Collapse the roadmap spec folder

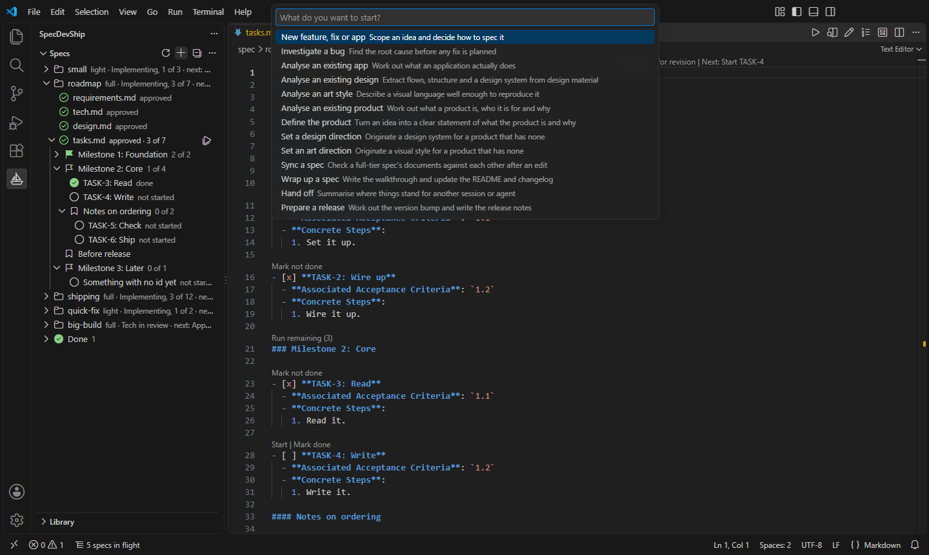coord(46,84)
